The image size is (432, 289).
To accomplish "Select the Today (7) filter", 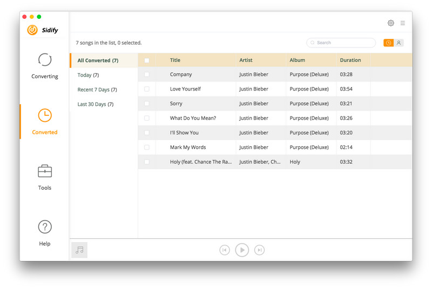I will 104,75.
